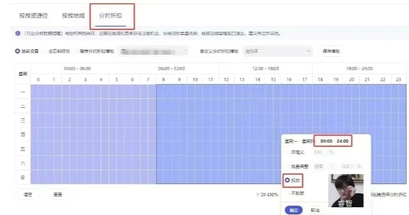Viewport: 409px width, 215px height.
Task: Select the 分时折扣 tab
Action: pos(110,15)
